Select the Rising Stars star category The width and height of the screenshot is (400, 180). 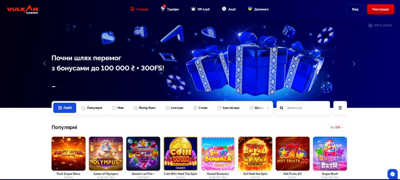(x=145, y=108)
